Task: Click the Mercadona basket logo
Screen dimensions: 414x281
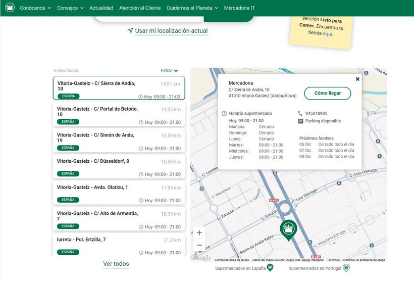Action: pyautogui.click(x=10, y=8)
